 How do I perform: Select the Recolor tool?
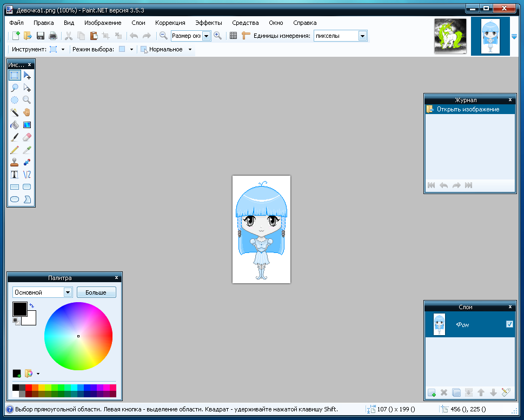tap(27, 162)
